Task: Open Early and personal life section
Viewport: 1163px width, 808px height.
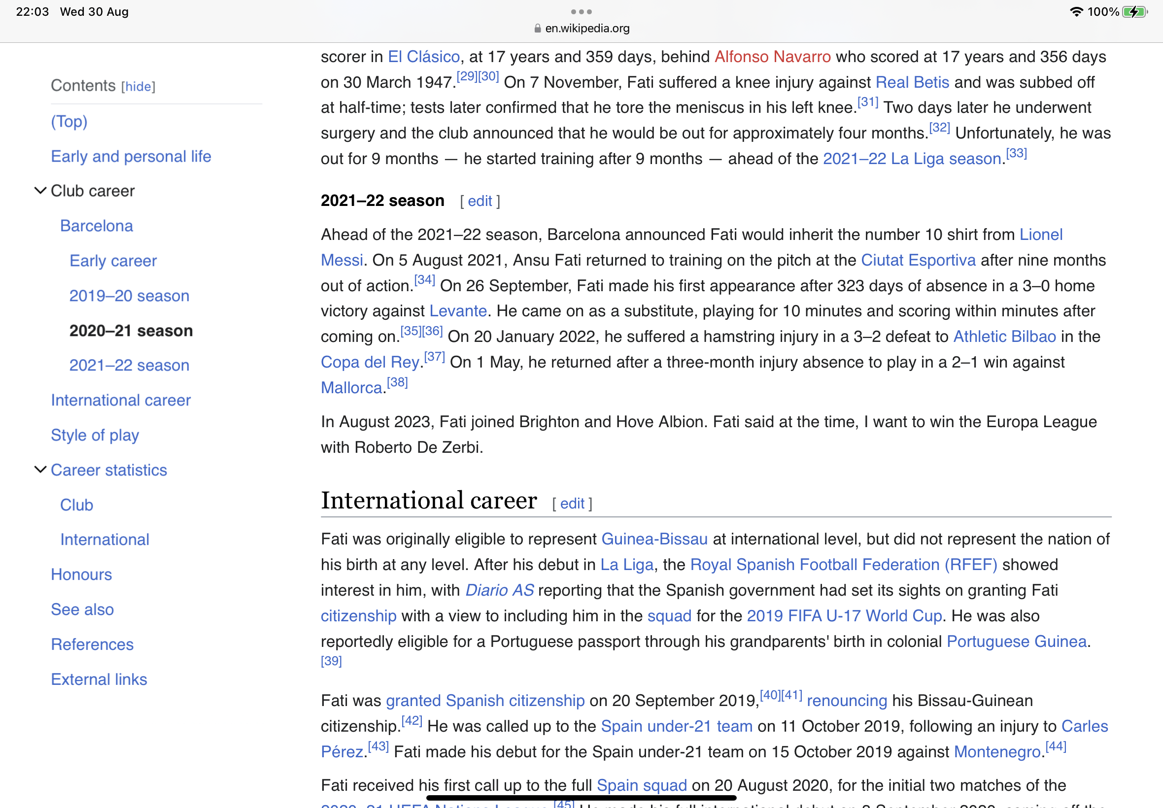Action: coord(131,157)
